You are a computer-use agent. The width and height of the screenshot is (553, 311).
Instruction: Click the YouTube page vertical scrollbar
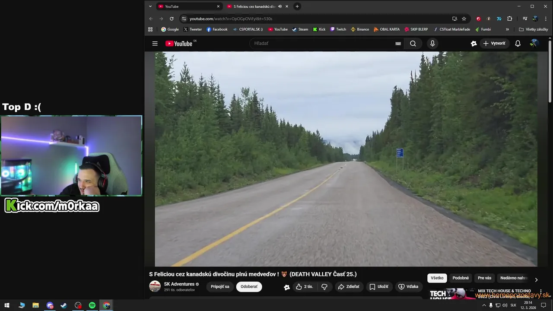click(550, 71)
